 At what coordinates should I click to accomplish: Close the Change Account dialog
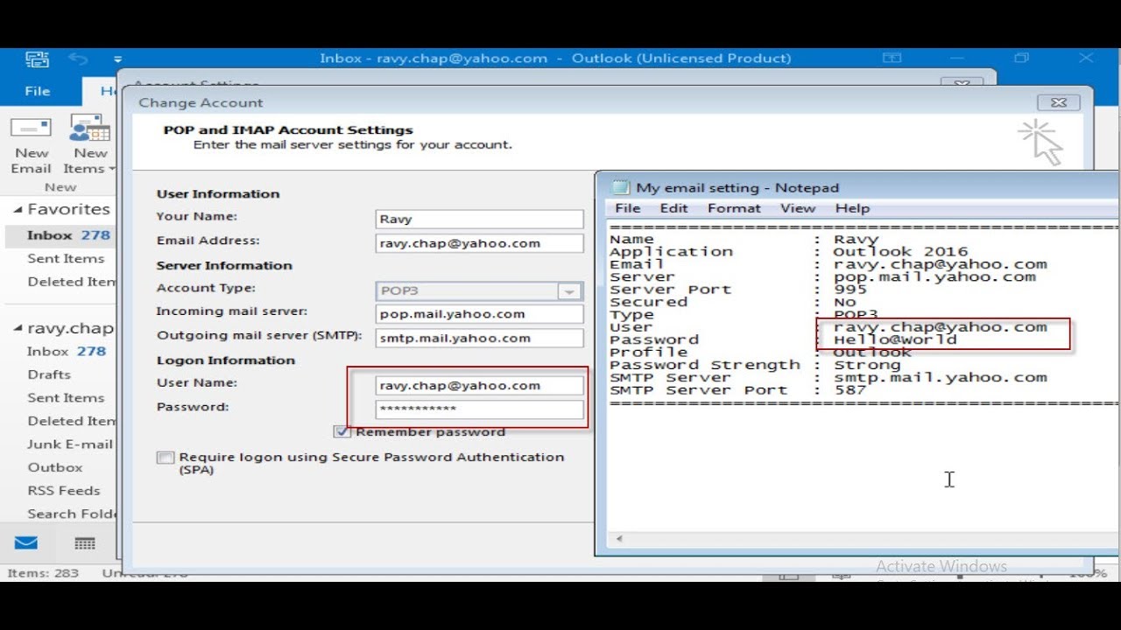[x=1058, y=102]
